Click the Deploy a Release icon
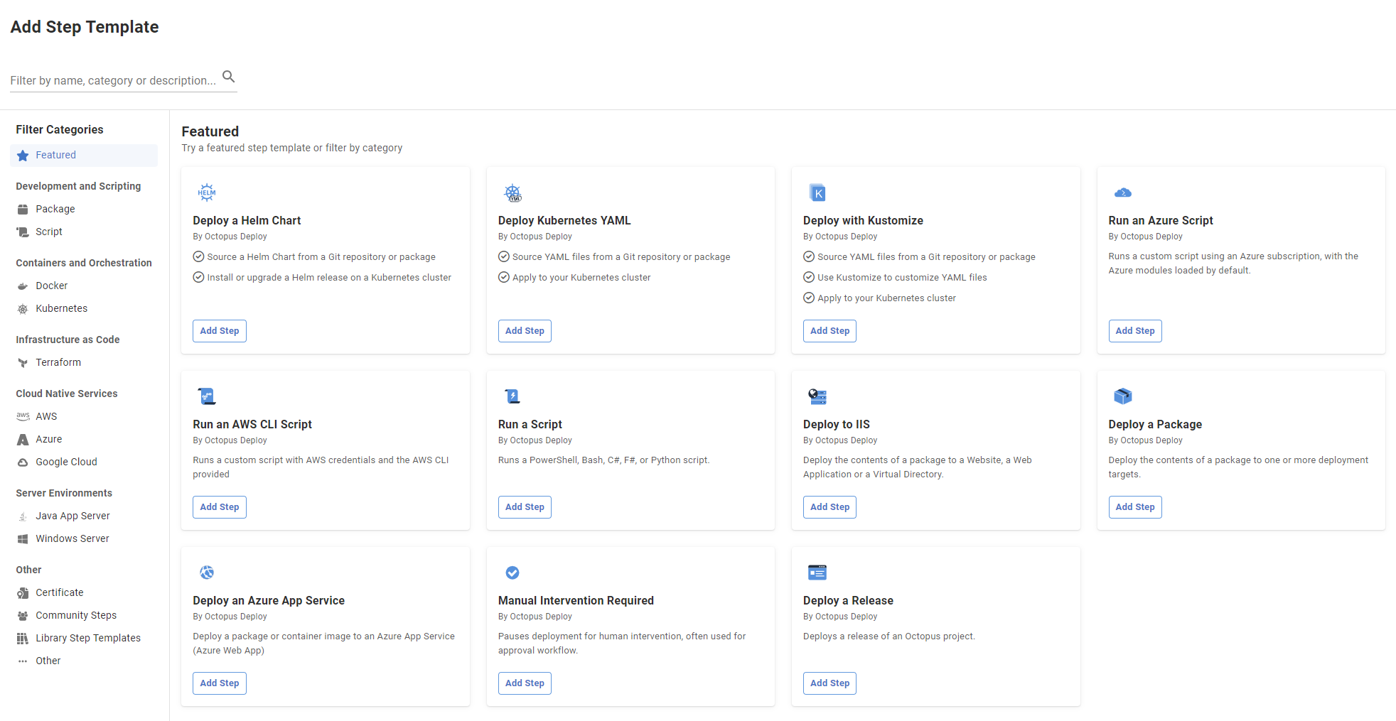This screenshot has height=721, width=1396. [x=817, y=573]
